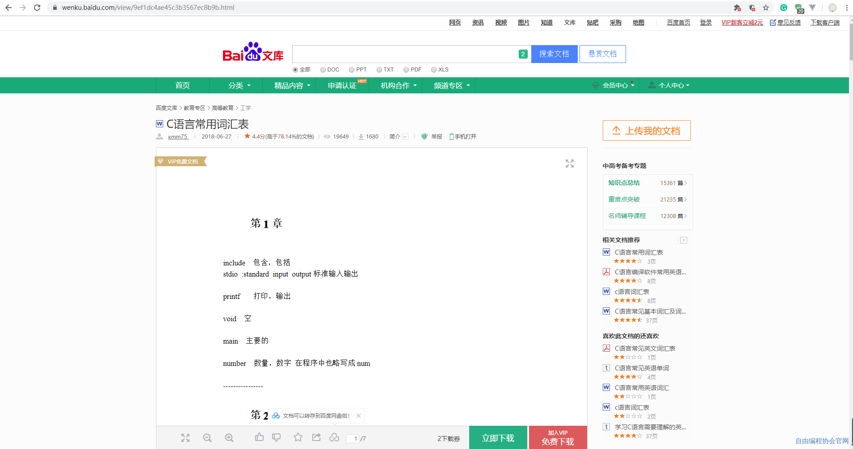The image size is (853, 449).
Task: Open 名师辅导课程 topic link
Action: [x=627, y=216]
